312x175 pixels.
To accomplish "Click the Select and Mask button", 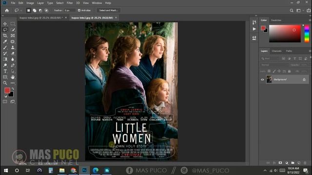I will tap(109, 10).
